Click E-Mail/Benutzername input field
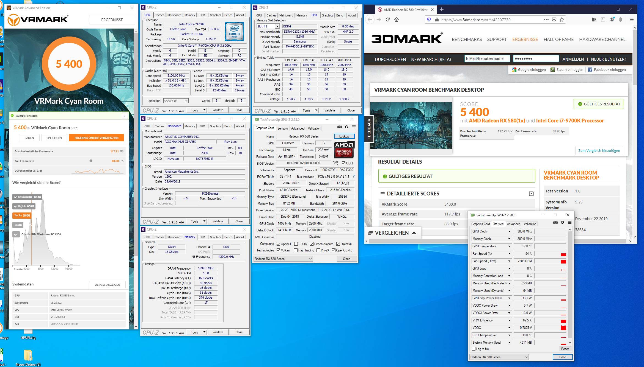This screenshot has height=367, width=644. tap(487, 58)
